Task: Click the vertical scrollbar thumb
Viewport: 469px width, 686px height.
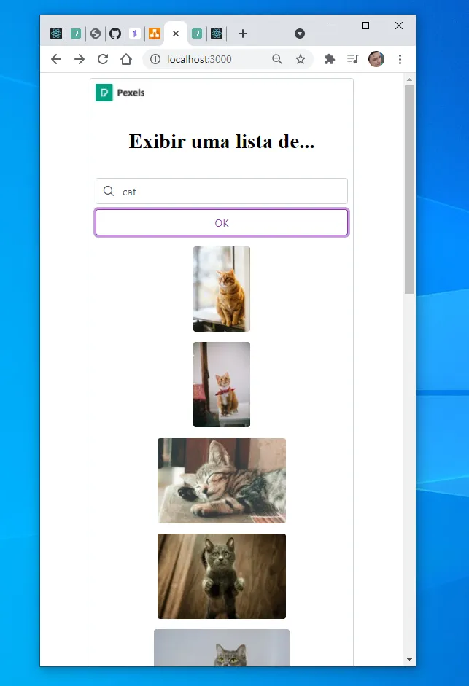Action: 409,190
